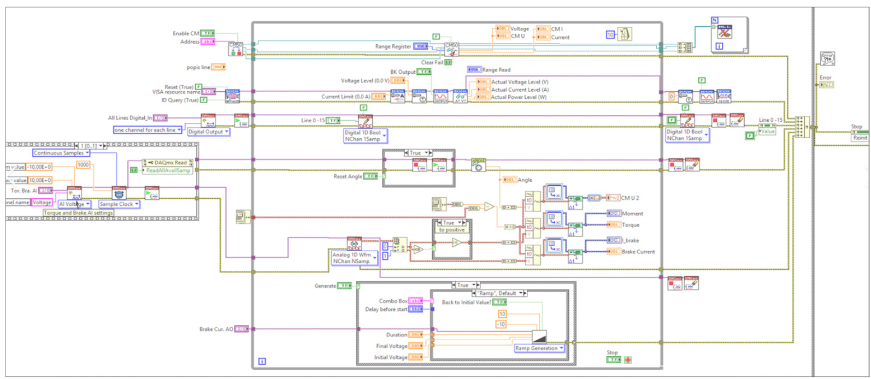Select the Simple Error Handler icon
This screenshot has height=379, width=871.
point(827,59)
